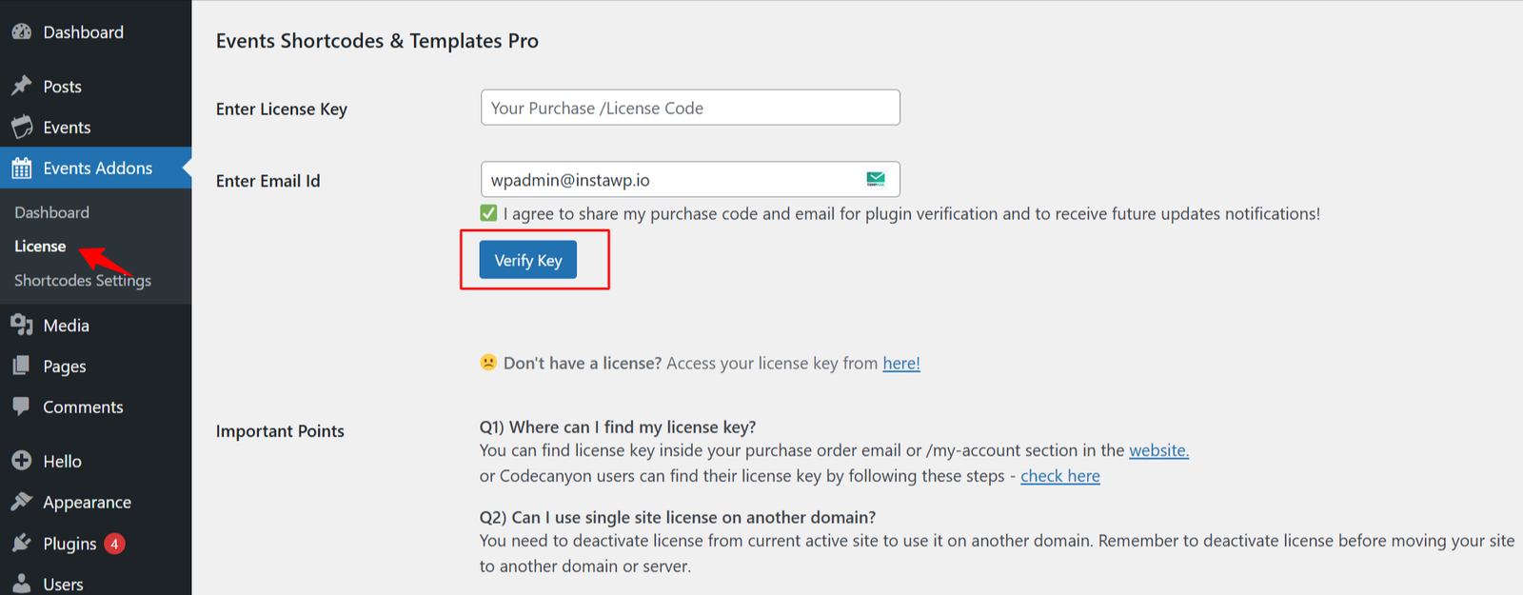Click the Posts pushpin icon
This screenshot has height=595, width=1523.
coord(22,86)
